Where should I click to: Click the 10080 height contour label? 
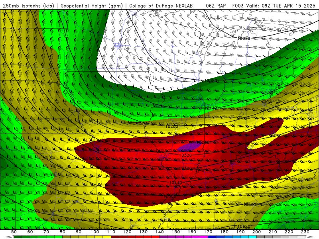pyautogui.click(x=211, y=81)
